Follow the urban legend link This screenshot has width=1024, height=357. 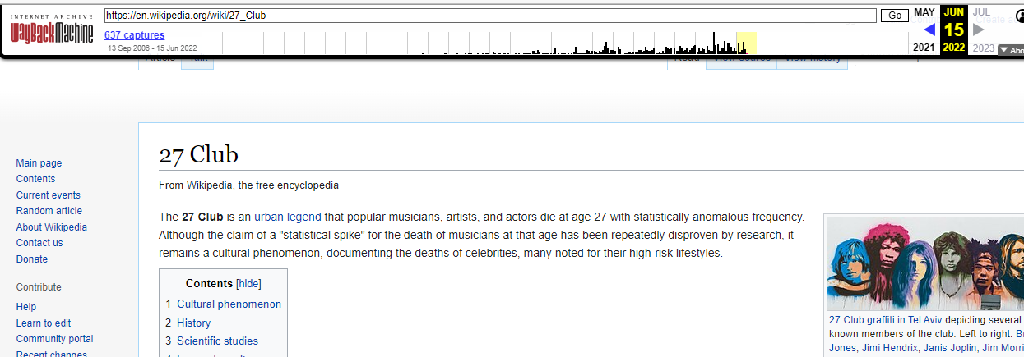pyautogui.click(x=287, y=217)
